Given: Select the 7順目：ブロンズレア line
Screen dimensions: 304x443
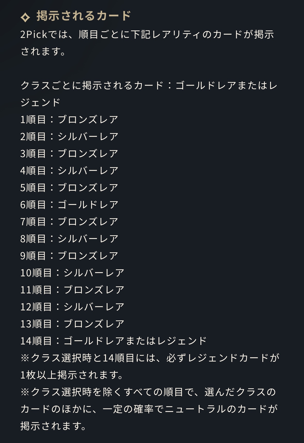Looking at the screenshot, I should click(69, 222).
